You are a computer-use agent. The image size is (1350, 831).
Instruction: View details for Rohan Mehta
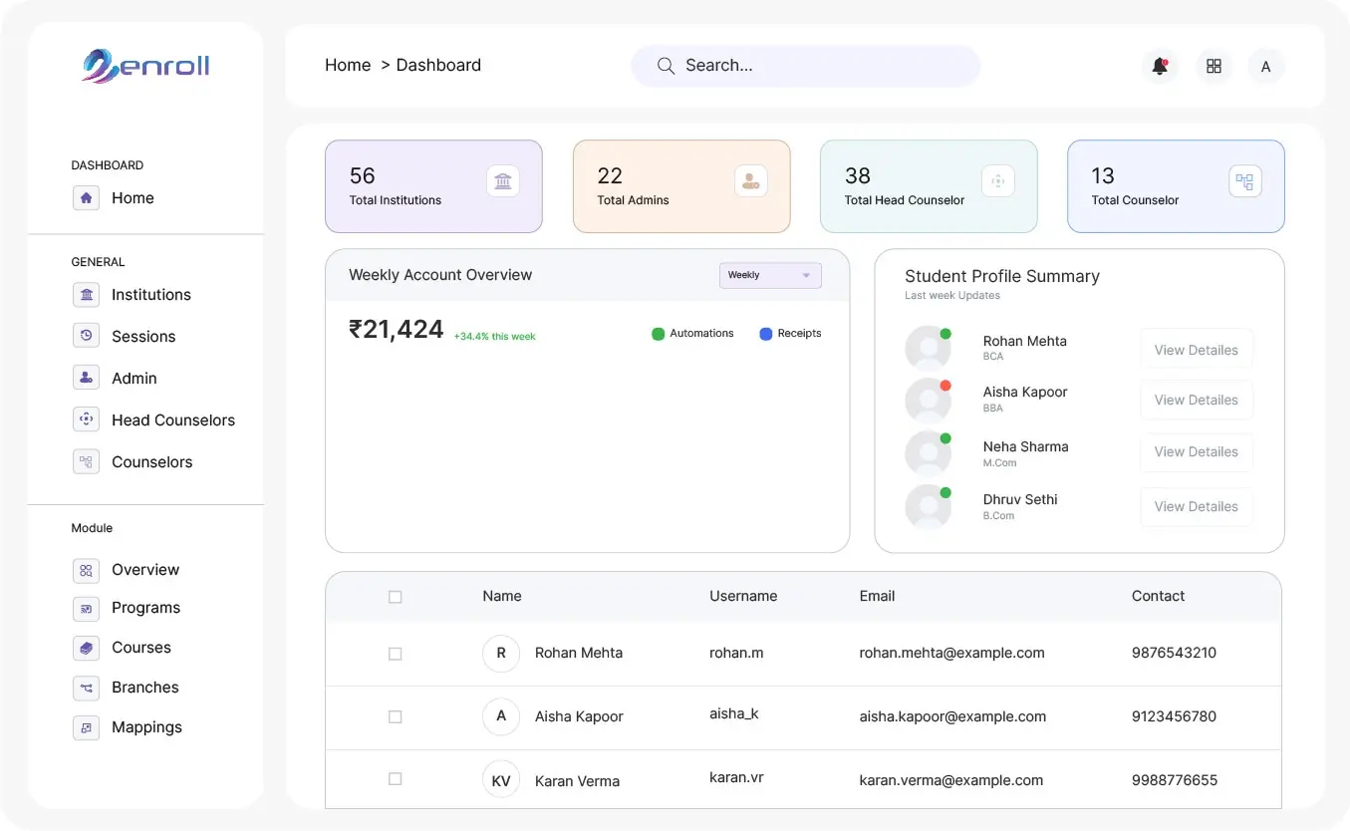coord(1196,350)
